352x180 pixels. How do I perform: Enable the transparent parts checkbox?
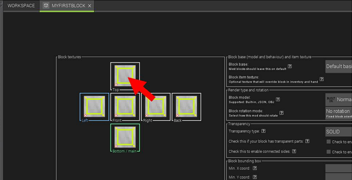pyautogui.click(x=328, y=142)
